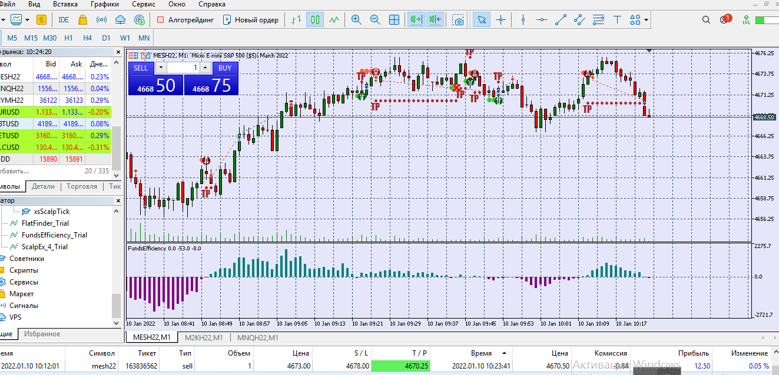Toggle chart shift from right edge

tap(435, 19)
